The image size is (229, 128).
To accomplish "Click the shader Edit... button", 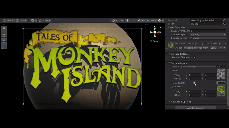I will click(213, 48).
